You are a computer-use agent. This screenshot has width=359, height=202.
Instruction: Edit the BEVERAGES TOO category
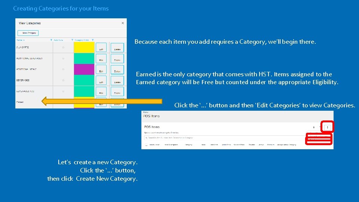101,92
